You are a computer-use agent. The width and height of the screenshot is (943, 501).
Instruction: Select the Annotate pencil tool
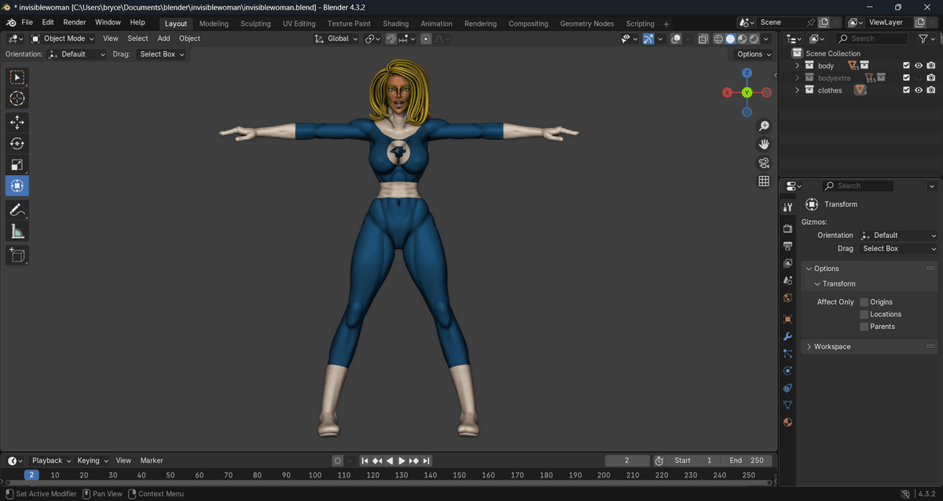pyautogui.click(x=17, y=210)
